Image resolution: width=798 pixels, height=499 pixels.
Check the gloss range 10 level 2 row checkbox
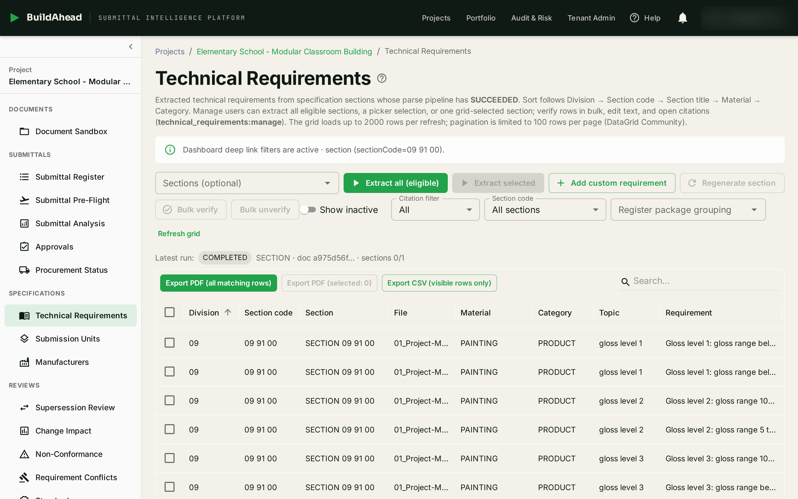170,400
